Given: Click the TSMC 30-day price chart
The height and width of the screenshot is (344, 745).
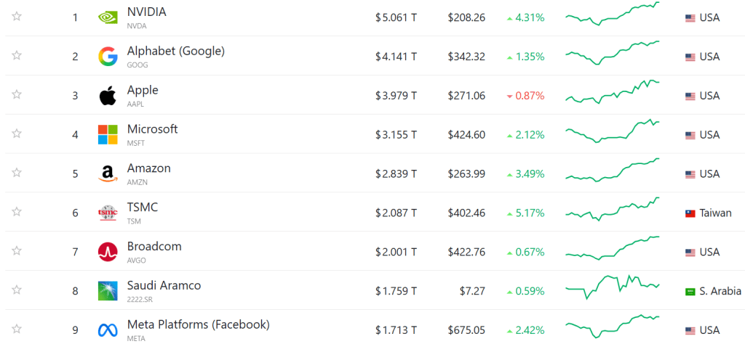Looking at the screenshot, I should pyautogui.click(x=613, y=209).
